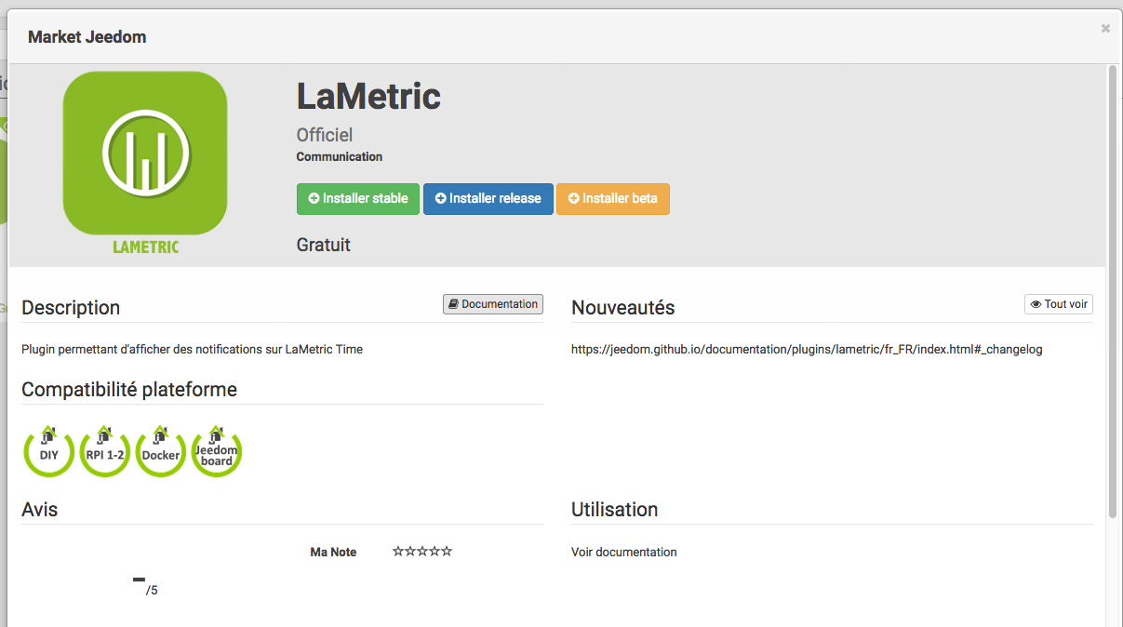Click the Ma Note label
Image resolution: width=1123 pixels, height=627 pixels.
click(333, 553)
